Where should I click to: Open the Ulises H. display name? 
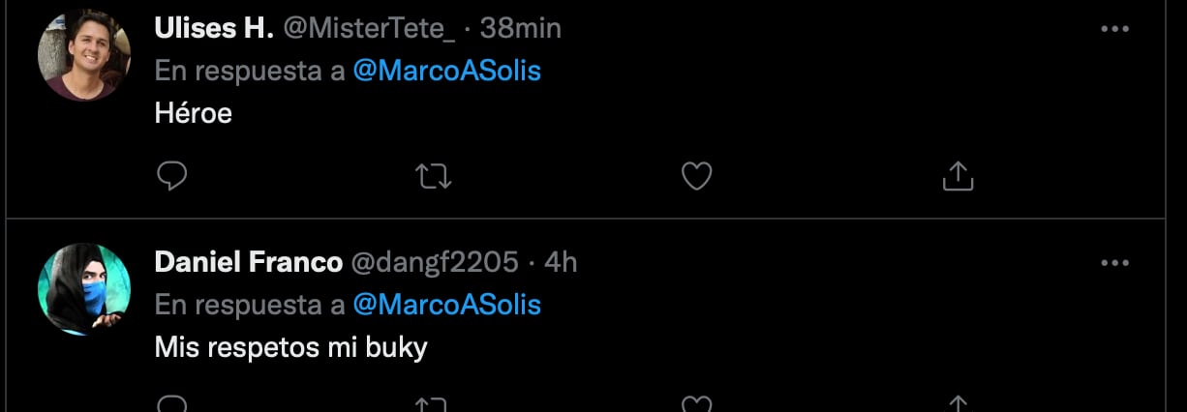point(214,29)
